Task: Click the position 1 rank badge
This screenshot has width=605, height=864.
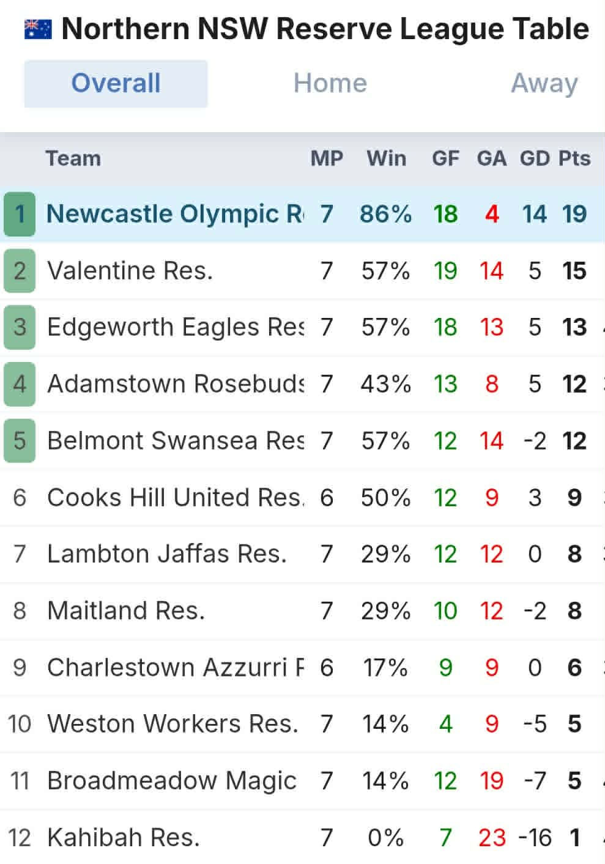Action: [x=20, y=214]
